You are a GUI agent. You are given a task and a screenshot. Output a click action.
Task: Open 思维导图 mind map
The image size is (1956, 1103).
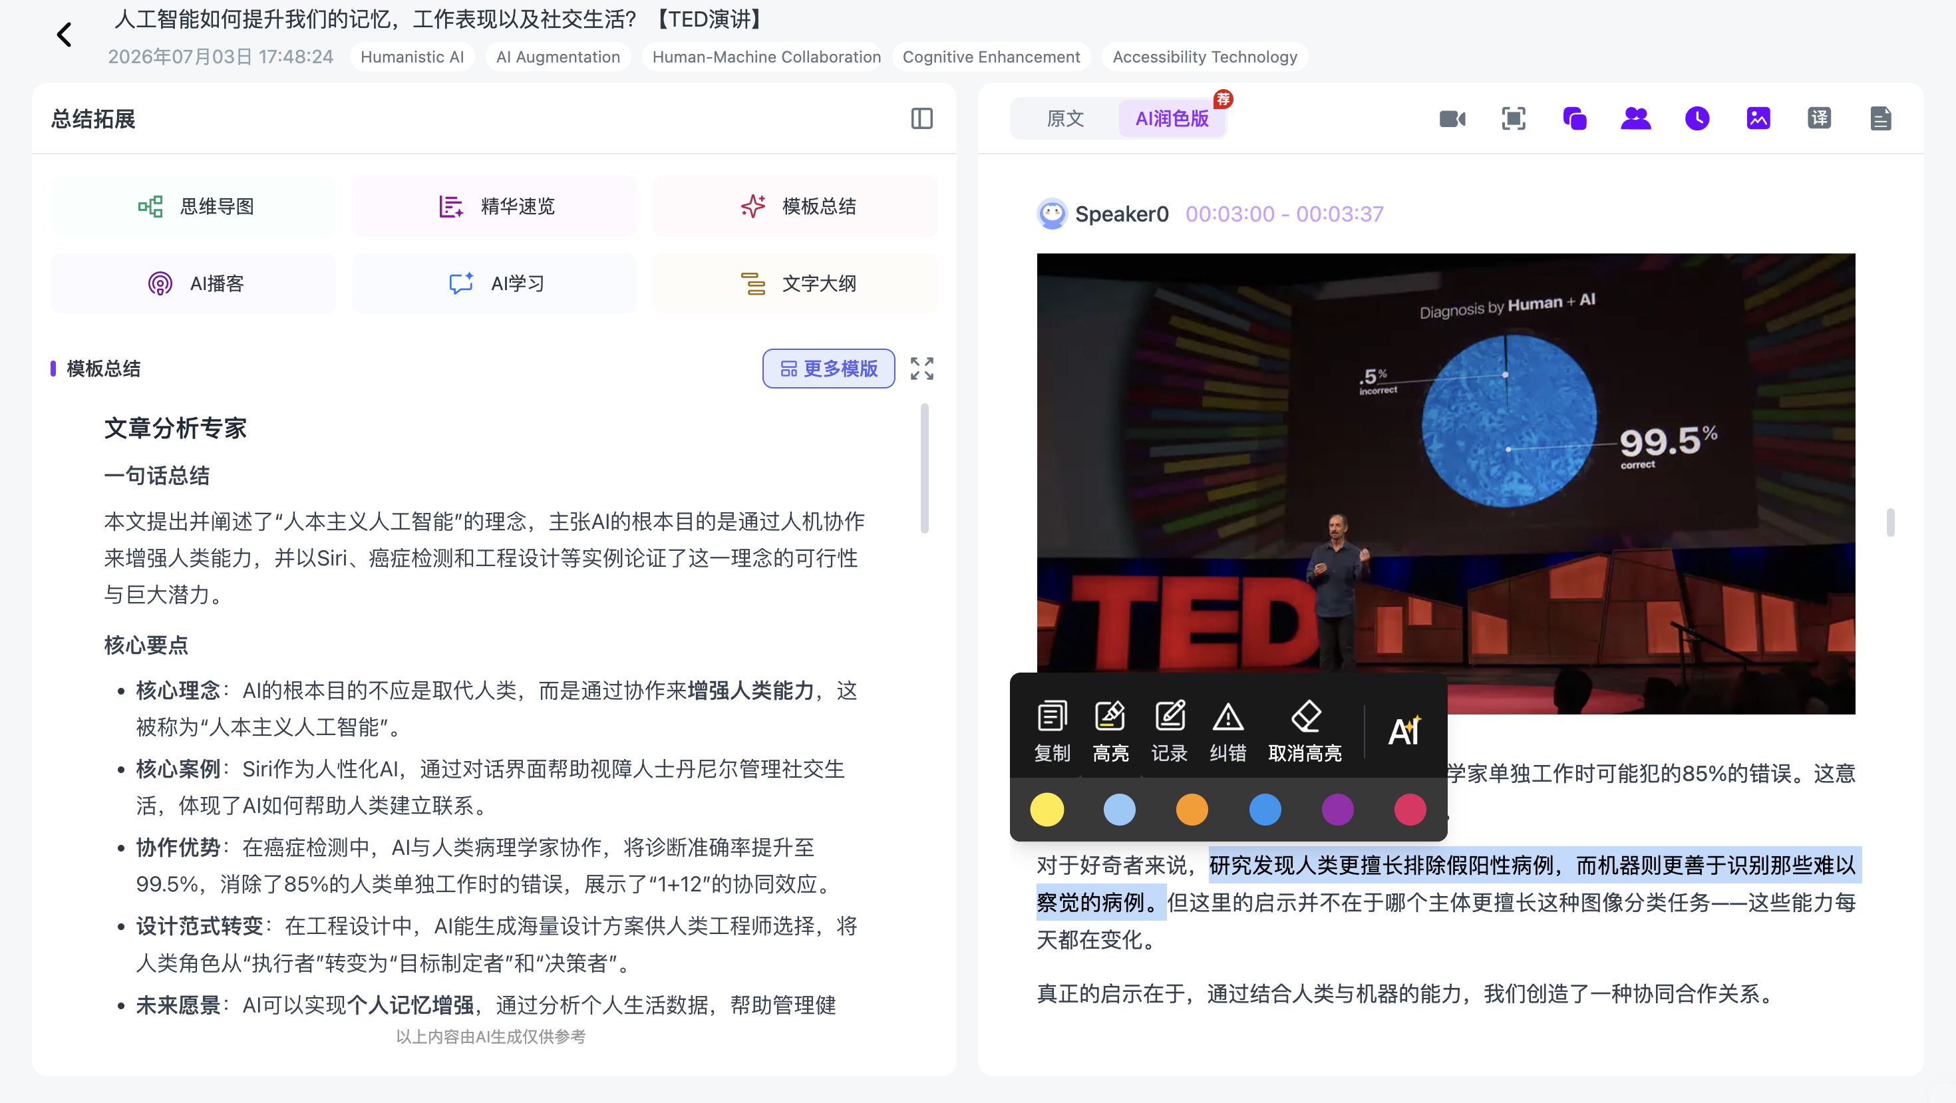coord(193,206)
